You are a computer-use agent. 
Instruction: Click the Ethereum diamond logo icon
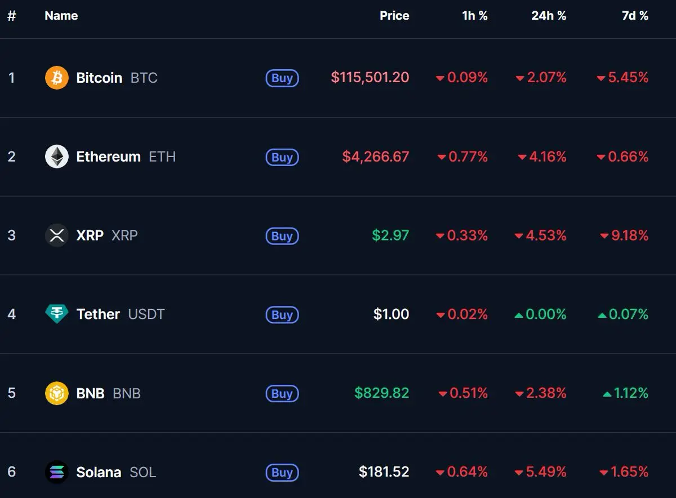(56, 157)
